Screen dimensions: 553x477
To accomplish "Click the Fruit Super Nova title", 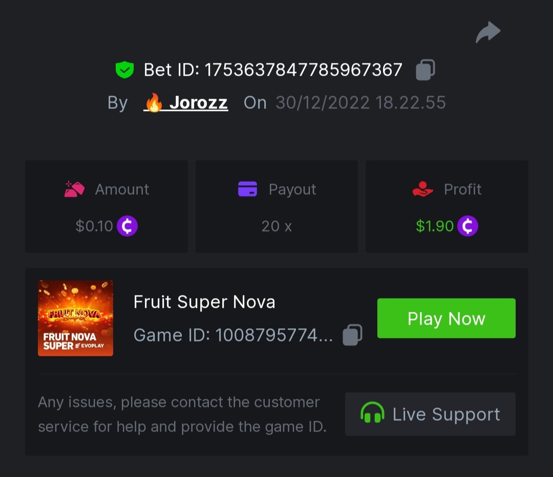I will click(204, 302).
